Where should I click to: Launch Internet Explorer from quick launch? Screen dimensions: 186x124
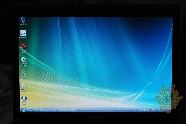point(34,110)
